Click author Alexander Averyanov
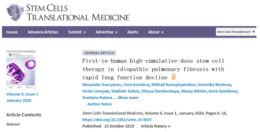This screenshot has height=132, width=260. pyautogui.click(x=101, y=84)
